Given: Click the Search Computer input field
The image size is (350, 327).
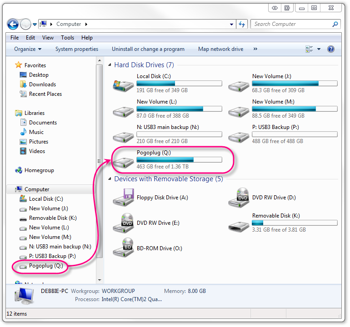Looking at the screenshot, I should click(291, 24).
